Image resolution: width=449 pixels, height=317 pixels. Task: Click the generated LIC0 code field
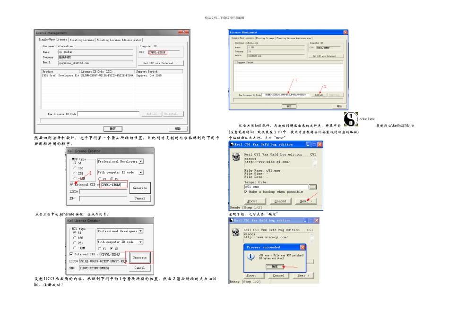point(103,261)
